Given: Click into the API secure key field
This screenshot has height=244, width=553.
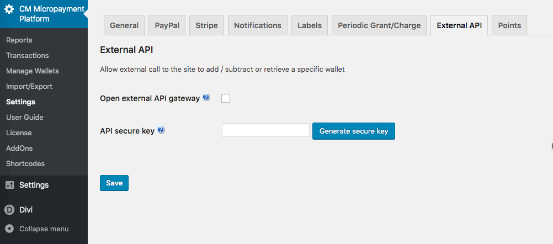Looking at the screenshot, I should pos(265,130).
